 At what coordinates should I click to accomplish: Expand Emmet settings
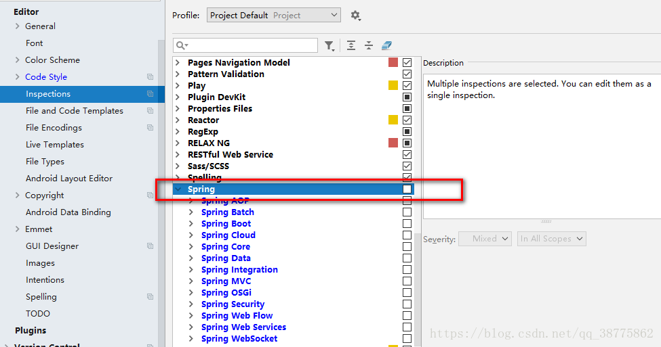point(17,229)
